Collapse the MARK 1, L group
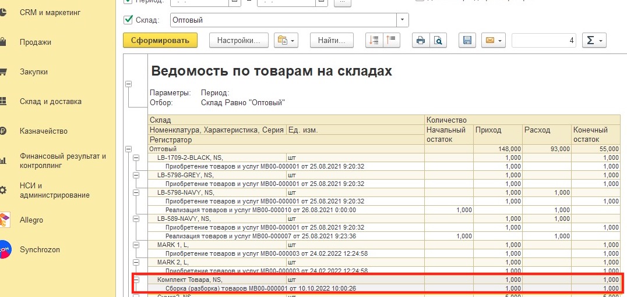627x297 pixels. pyautogui.click(x=136, y=245)
